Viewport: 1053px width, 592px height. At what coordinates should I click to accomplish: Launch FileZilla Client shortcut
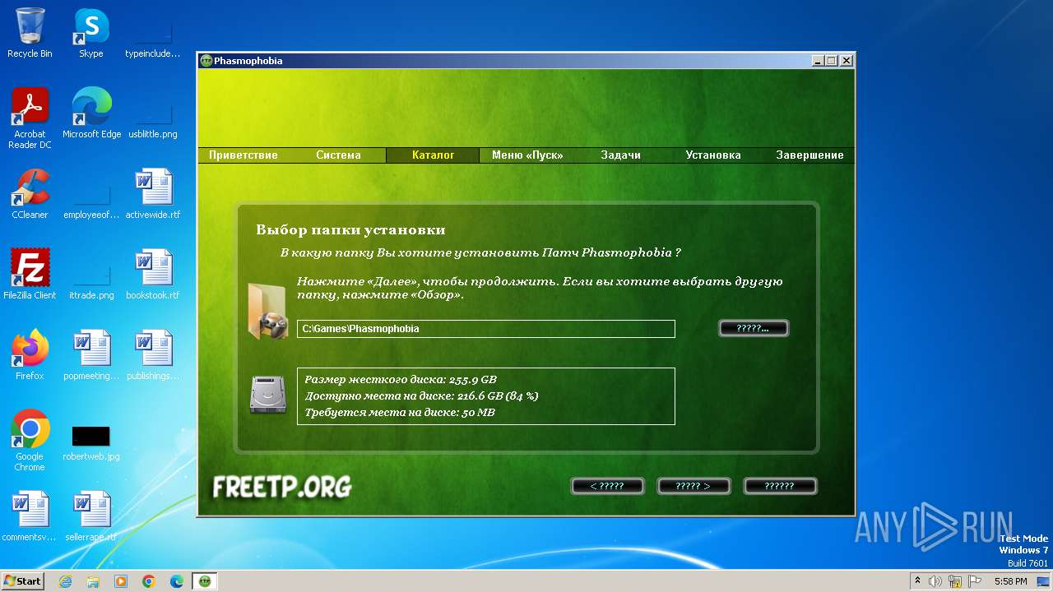pyautogui.click(x=30, y=275)
